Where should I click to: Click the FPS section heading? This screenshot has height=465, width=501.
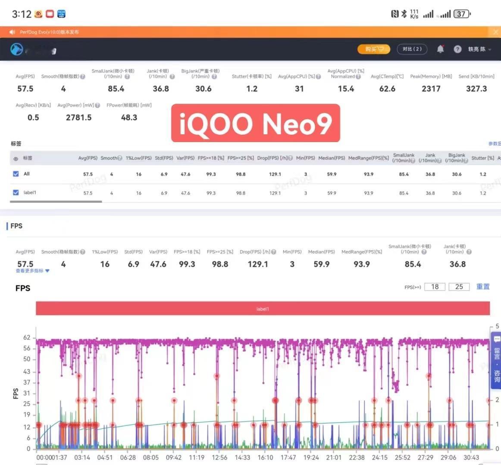pos(16,226)
